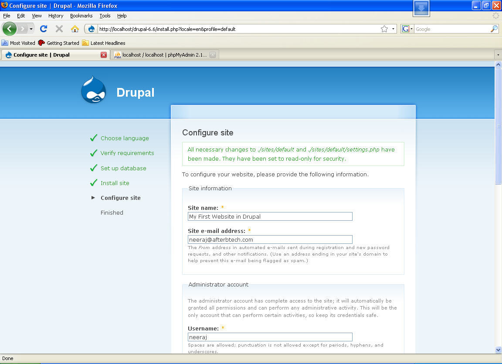Screen dimensions: 502x364
Task: Open the Bookmarks menu
Action: pyautogui.click(x=81, y=16)
